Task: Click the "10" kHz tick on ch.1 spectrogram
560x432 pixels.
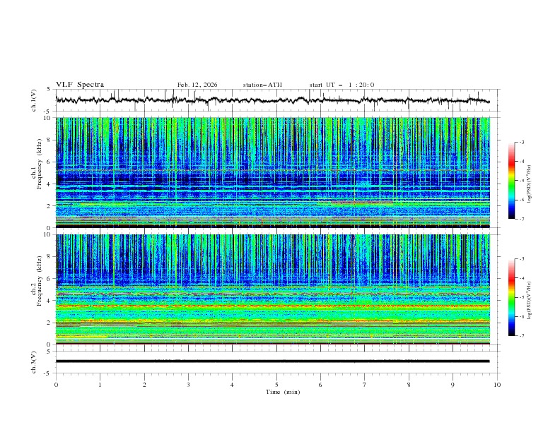Action: (x=49, y=118)
